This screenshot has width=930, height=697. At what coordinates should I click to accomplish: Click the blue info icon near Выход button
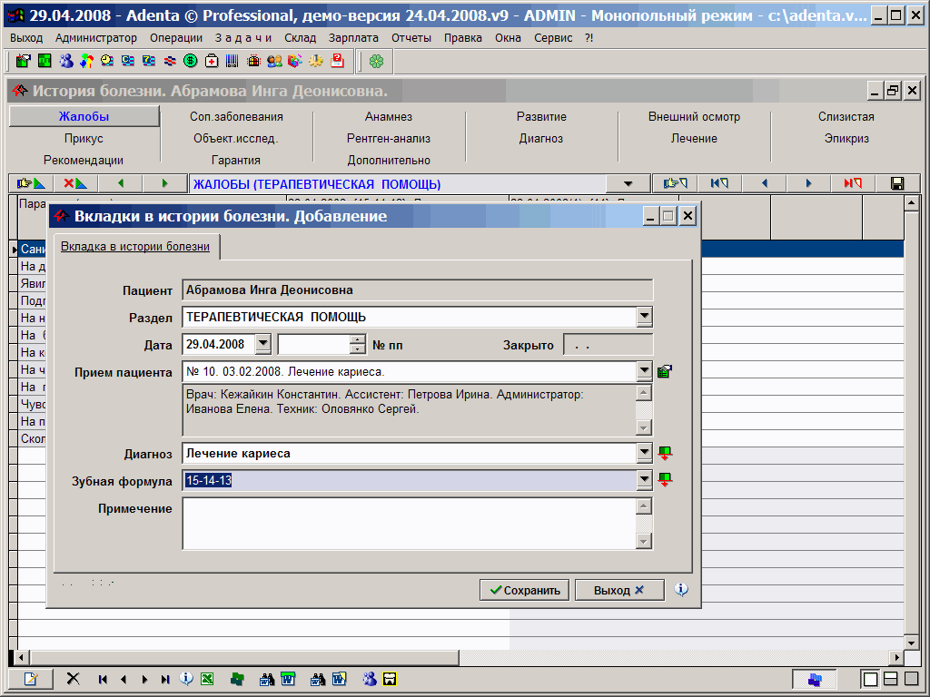(x=682, y=590)
